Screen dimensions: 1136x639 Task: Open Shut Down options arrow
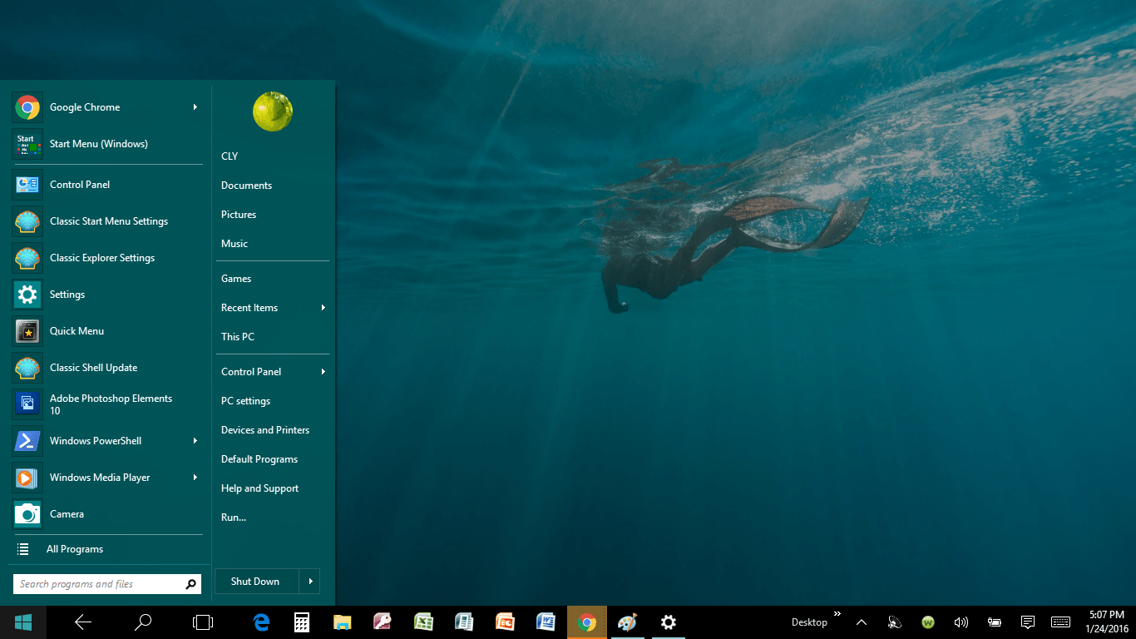pos(310,582)
